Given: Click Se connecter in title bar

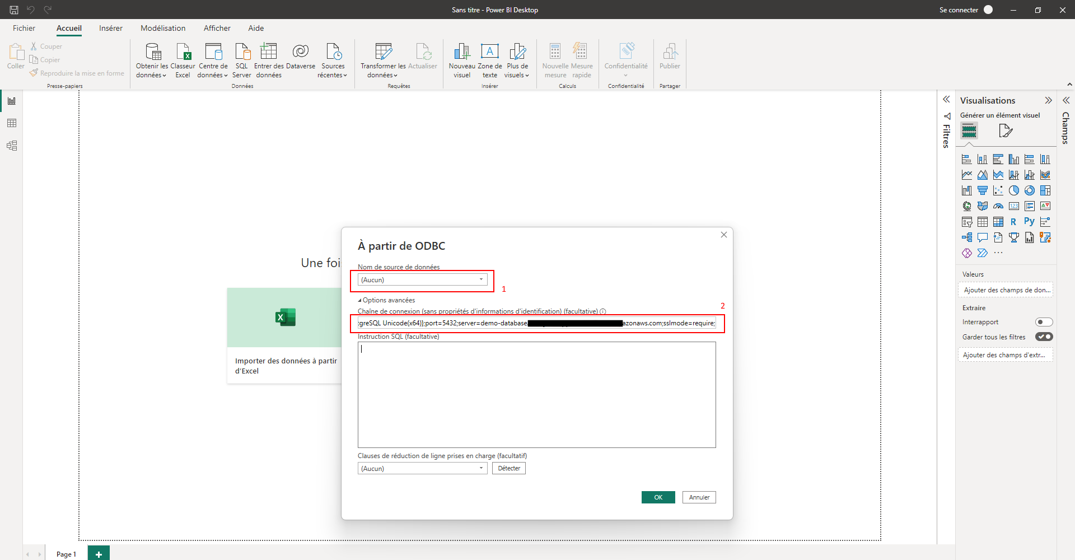Looking at the screenshot, I should 959,10.
